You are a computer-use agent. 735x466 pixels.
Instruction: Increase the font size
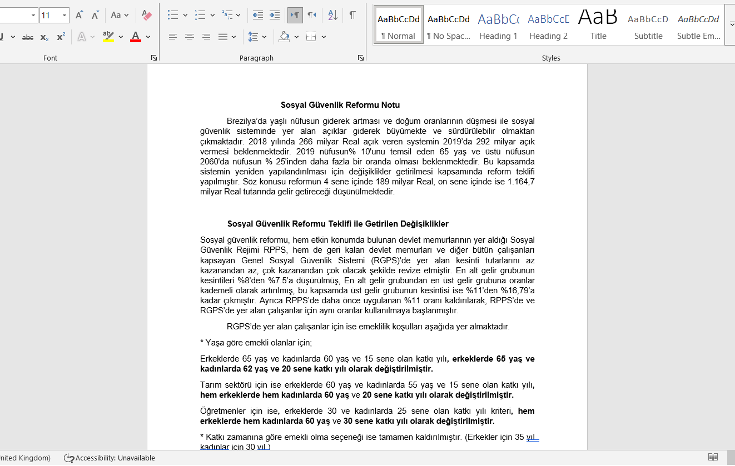(79, 16)
